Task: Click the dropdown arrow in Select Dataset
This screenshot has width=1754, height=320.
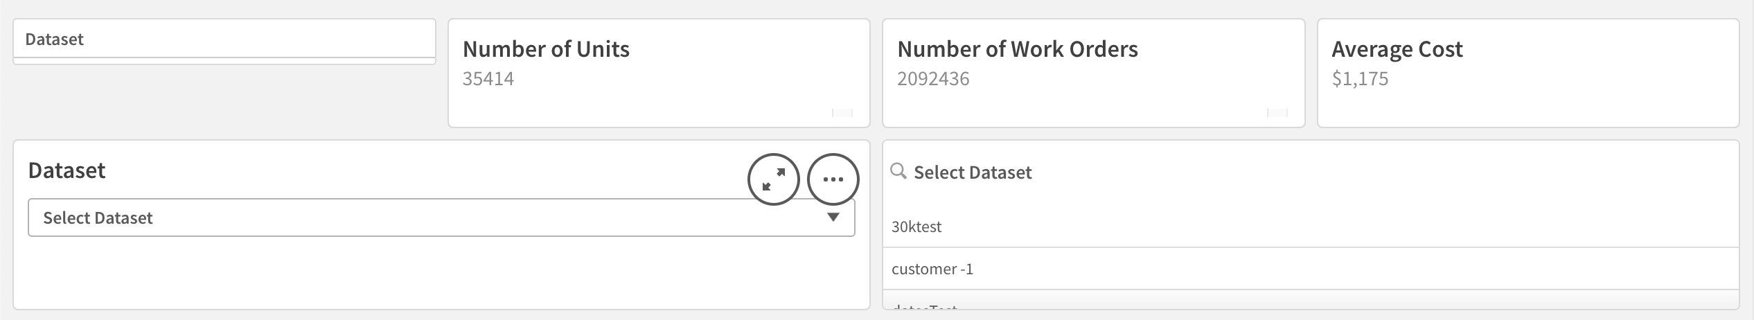Action: click(833, 217)
